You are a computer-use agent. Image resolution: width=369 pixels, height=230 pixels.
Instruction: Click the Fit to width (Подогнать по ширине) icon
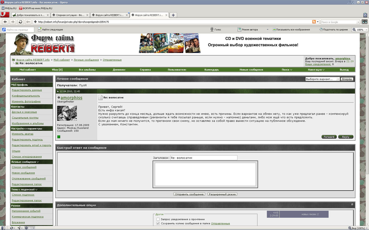pyautogui.click(x=321, y=29)
